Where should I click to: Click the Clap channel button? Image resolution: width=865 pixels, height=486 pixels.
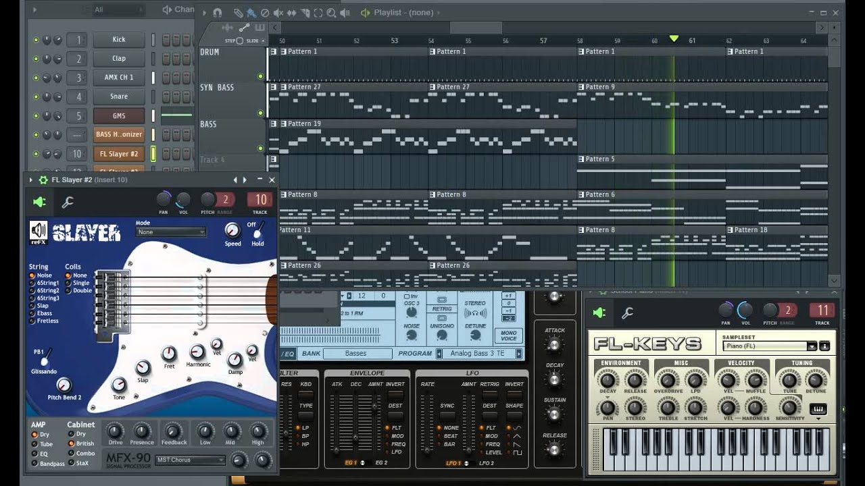click(x=119, y=59)
